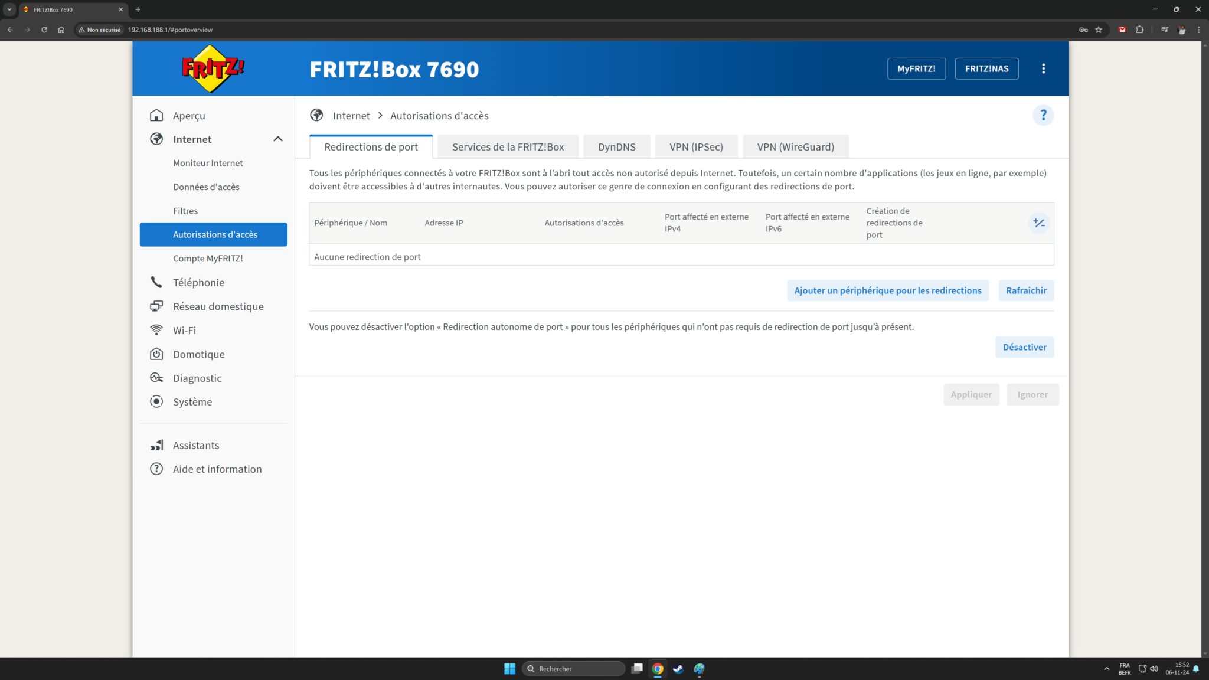This screenshot has height=680, width=1209.
Task: Open the password key icon in address bar
Action: (x=1083, y=30)
